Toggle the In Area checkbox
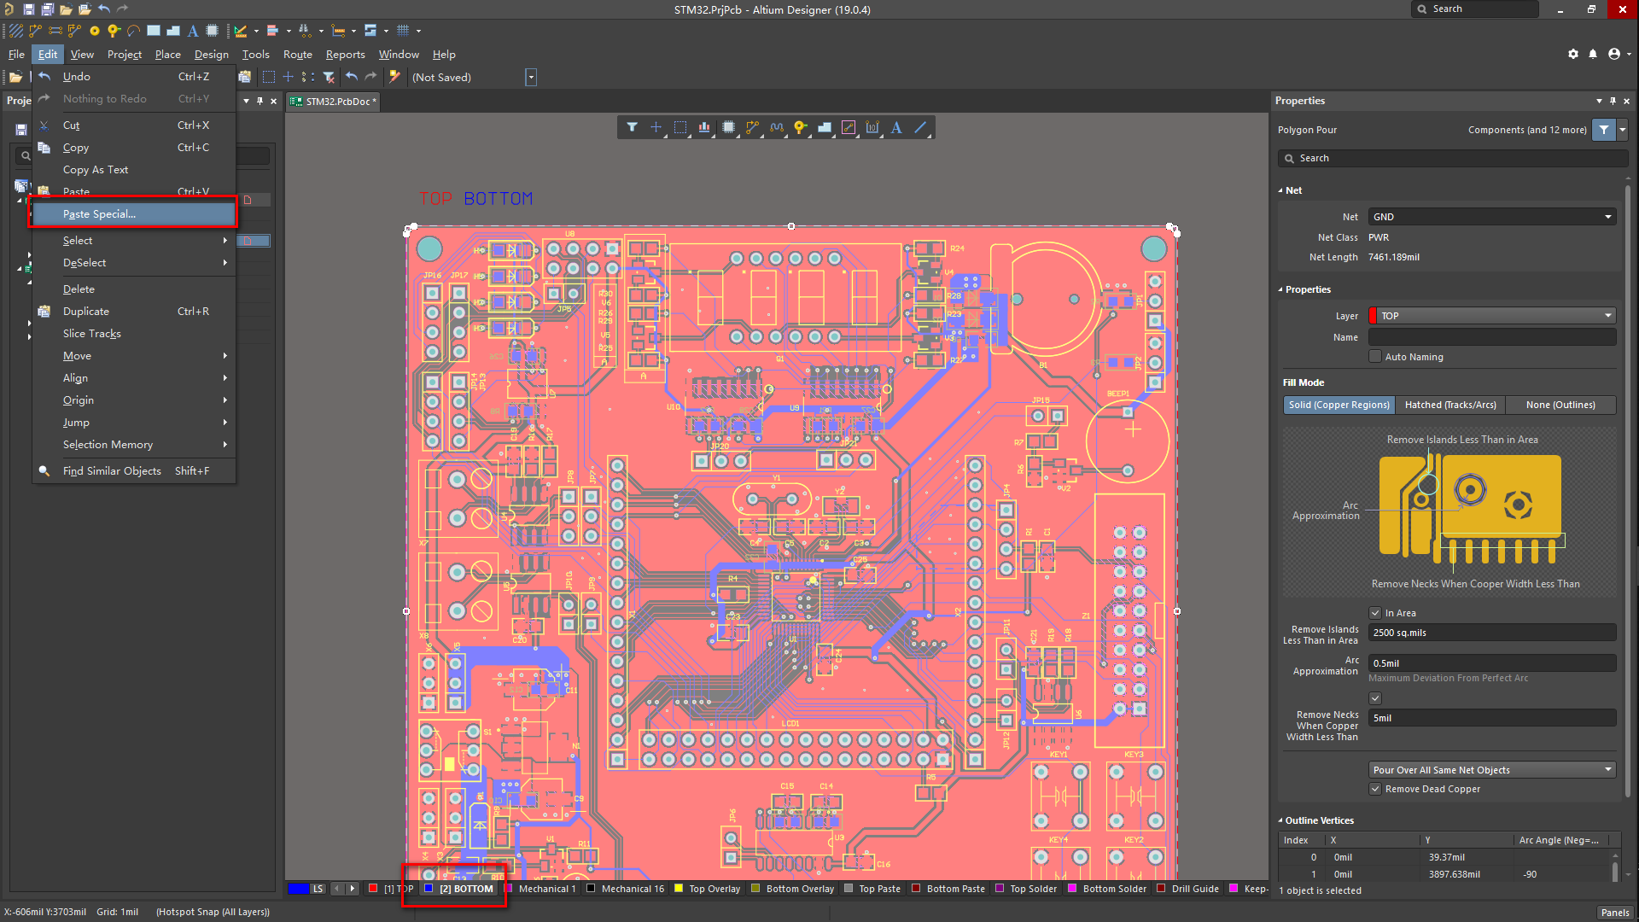This screenshot has width=1639, height=922. [x=1375, y=613]
